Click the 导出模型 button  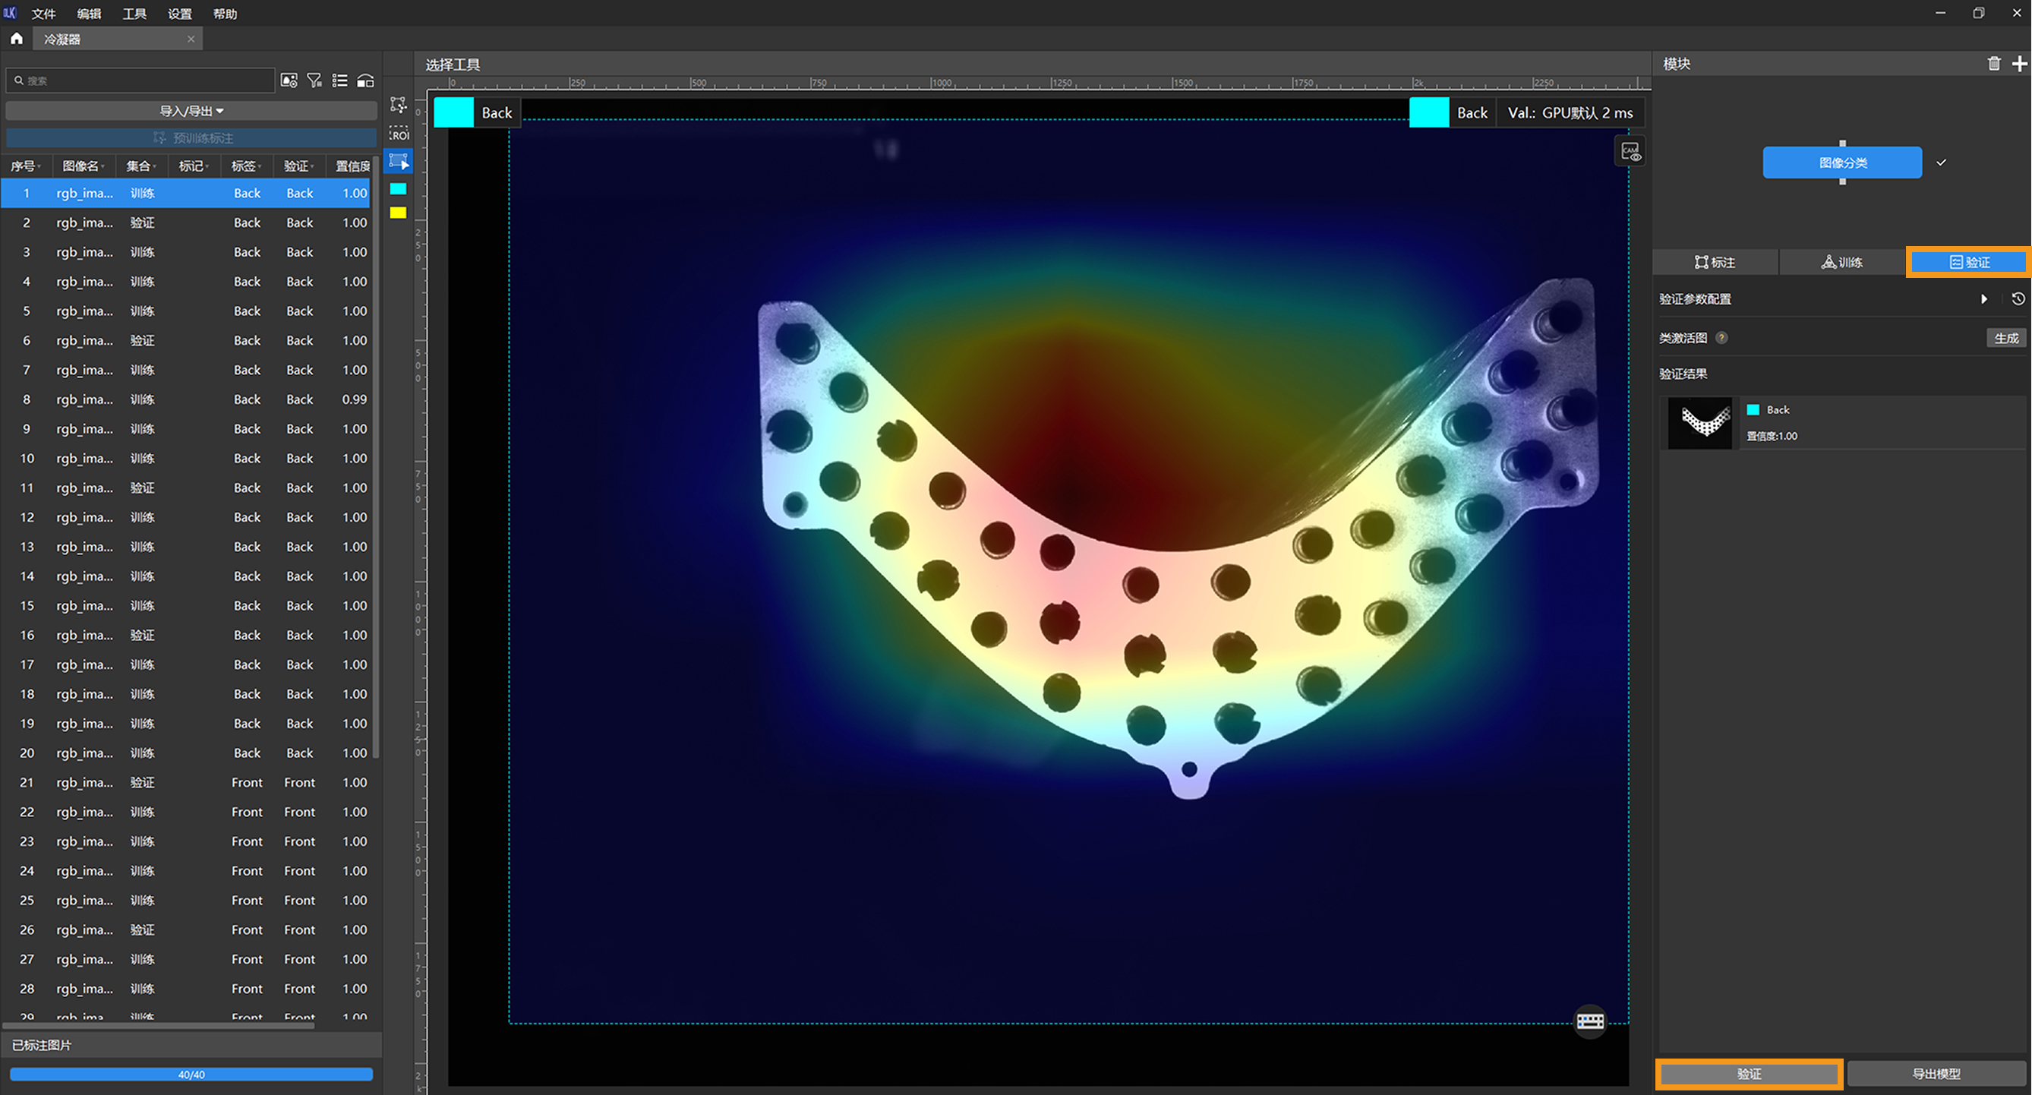coord(1936,1074)
